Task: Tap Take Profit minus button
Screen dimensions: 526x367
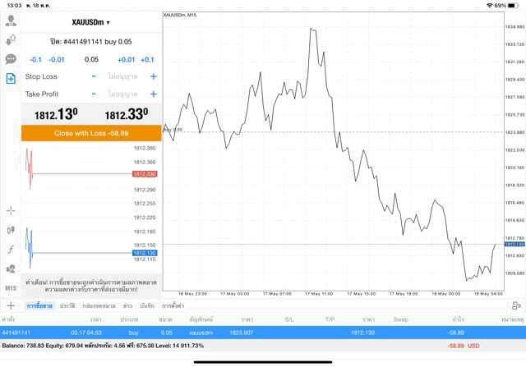Action: (x=94, y=94)
